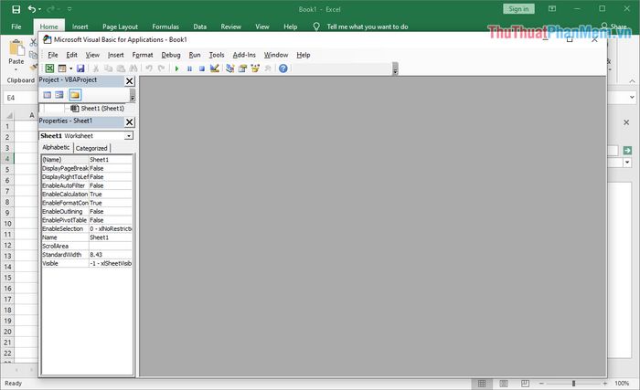Click the Copy icon in VBA toolbar
640x390 pixels.
(108, 69)
